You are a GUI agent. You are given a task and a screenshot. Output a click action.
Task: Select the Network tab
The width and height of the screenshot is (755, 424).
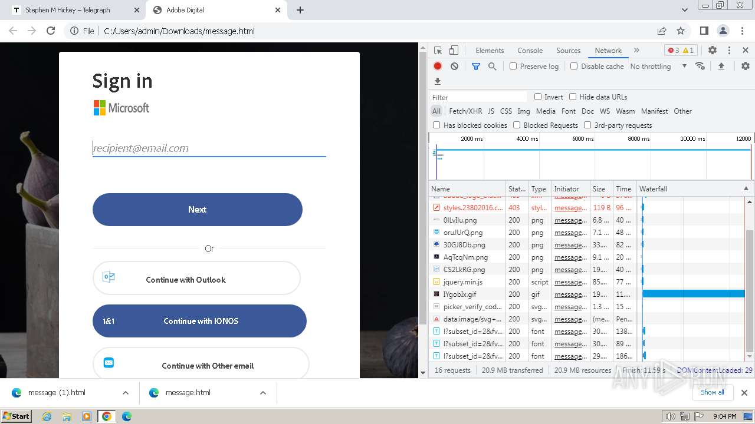click(x=608, y=51)
